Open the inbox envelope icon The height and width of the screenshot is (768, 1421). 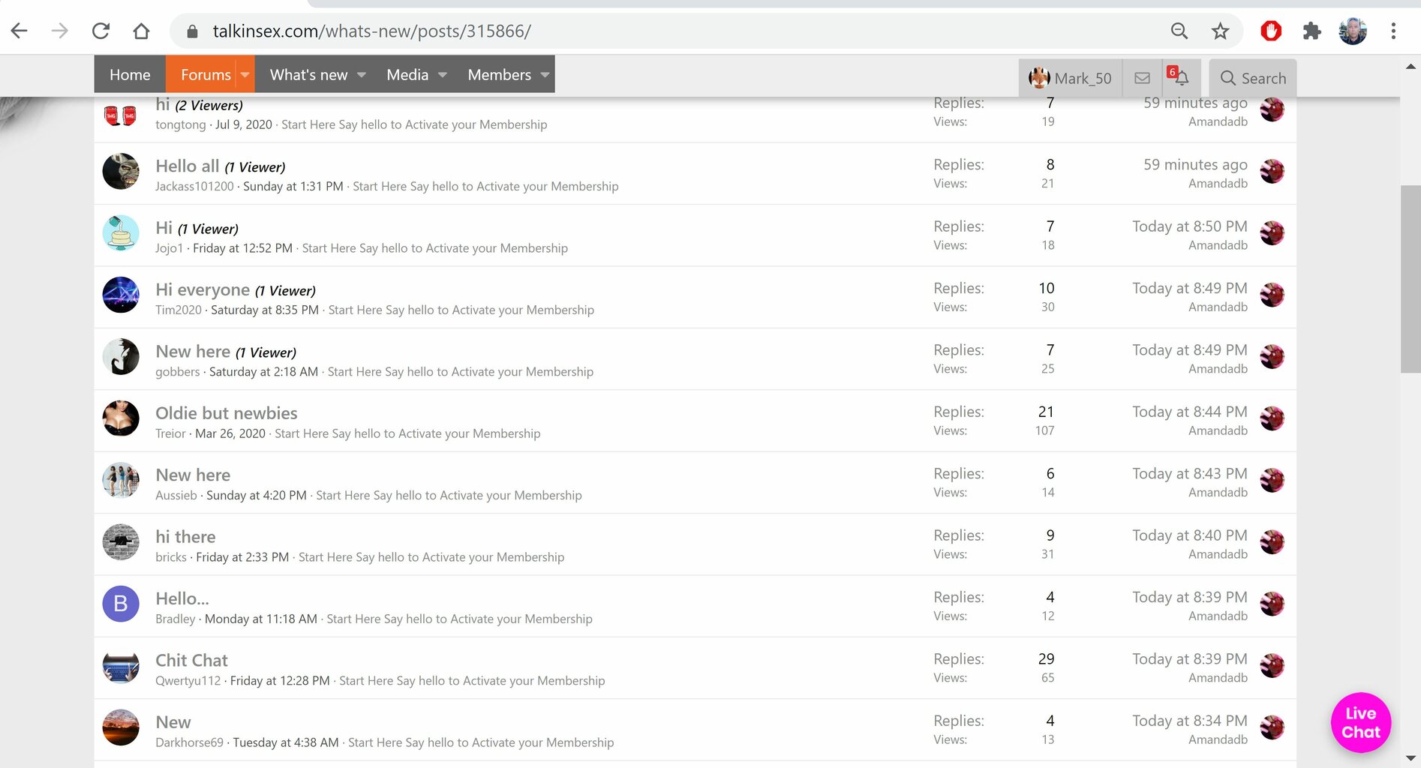click(1142, 78)
